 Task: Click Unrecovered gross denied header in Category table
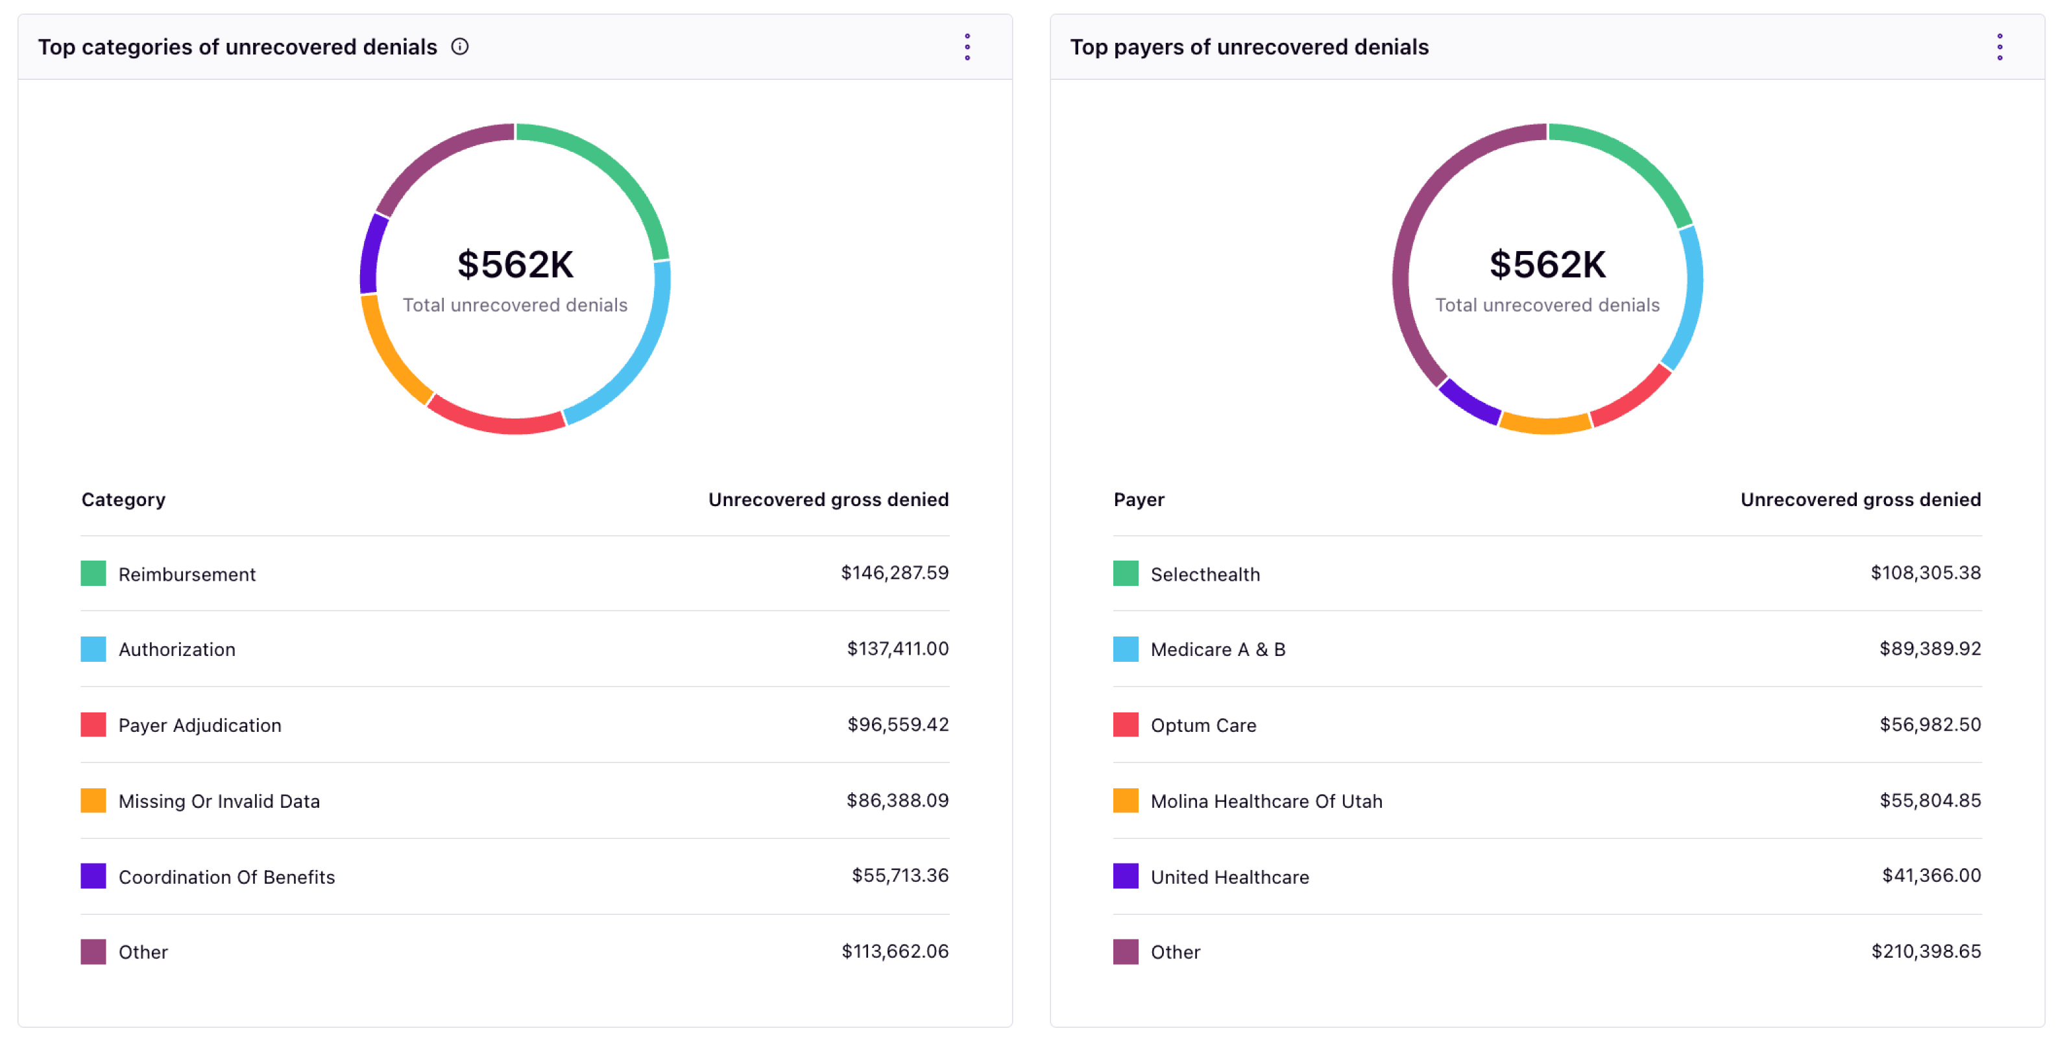828,500
